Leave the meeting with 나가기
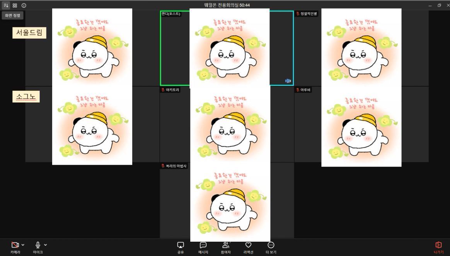This screenshot has width=450, height=256. coord(438,247)
